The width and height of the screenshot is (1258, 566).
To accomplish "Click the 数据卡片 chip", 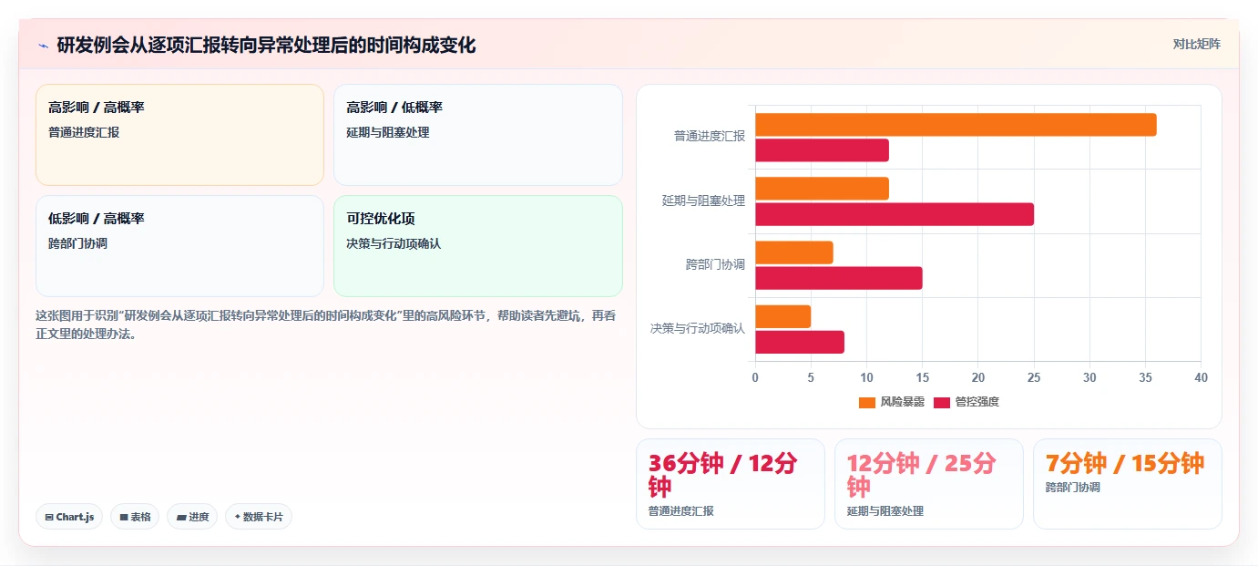I will click(259, 517).
